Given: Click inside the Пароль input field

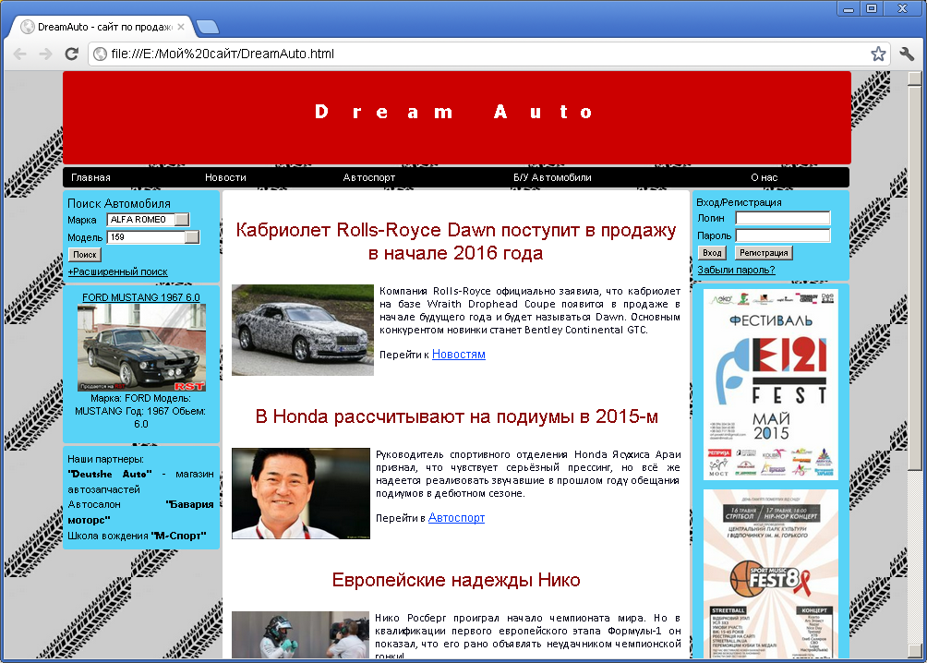Looking at the screenshot, I should (783, 235).
